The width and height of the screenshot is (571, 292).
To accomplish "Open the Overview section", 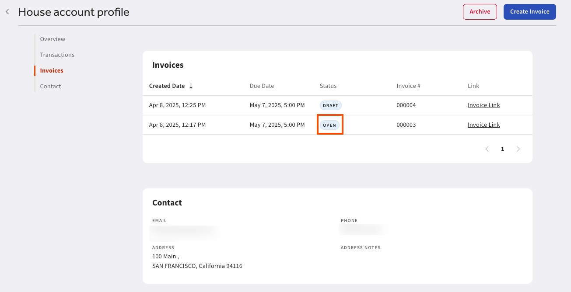I will point(52,39).
